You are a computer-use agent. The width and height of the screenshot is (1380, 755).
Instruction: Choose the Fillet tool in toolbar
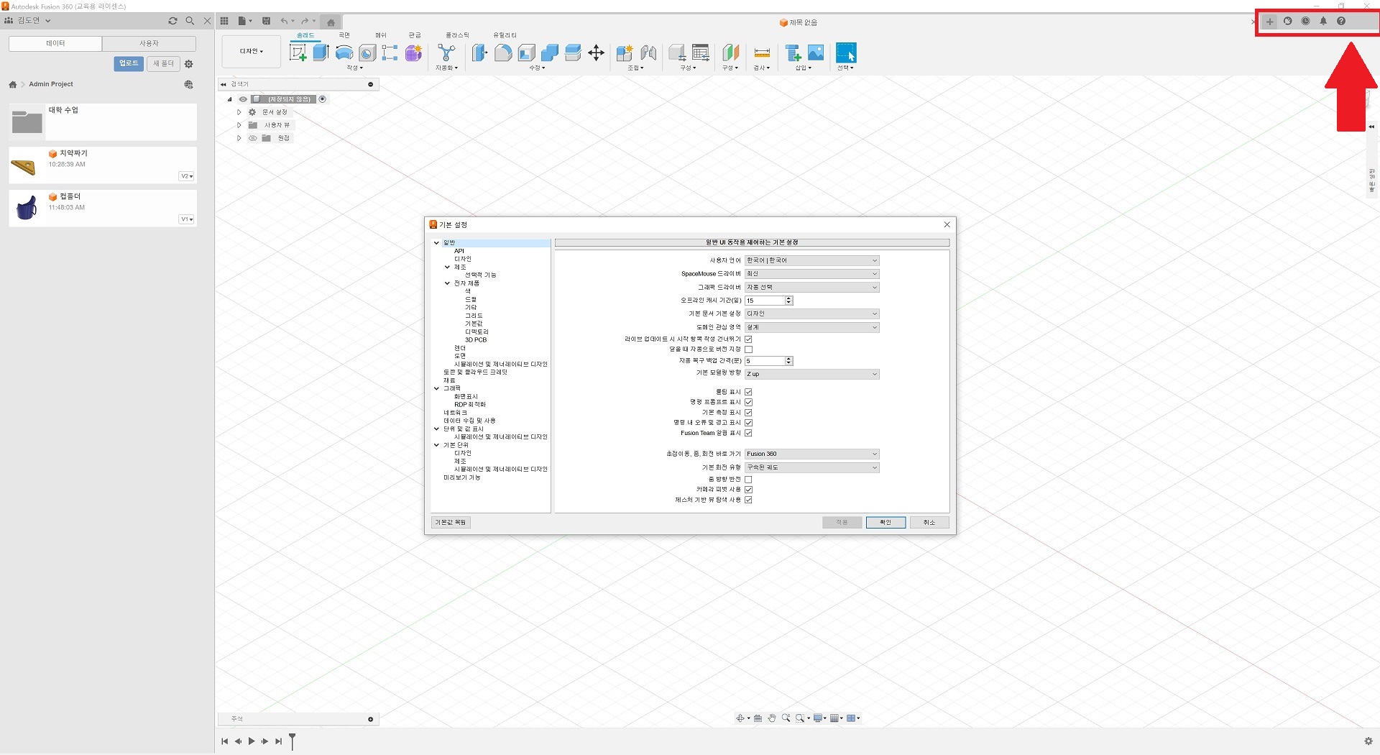click(503, 52)
